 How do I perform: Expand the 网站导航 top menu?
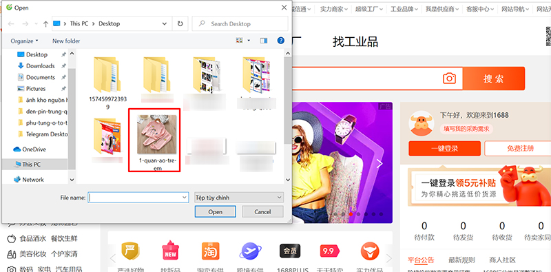point(515,9)
